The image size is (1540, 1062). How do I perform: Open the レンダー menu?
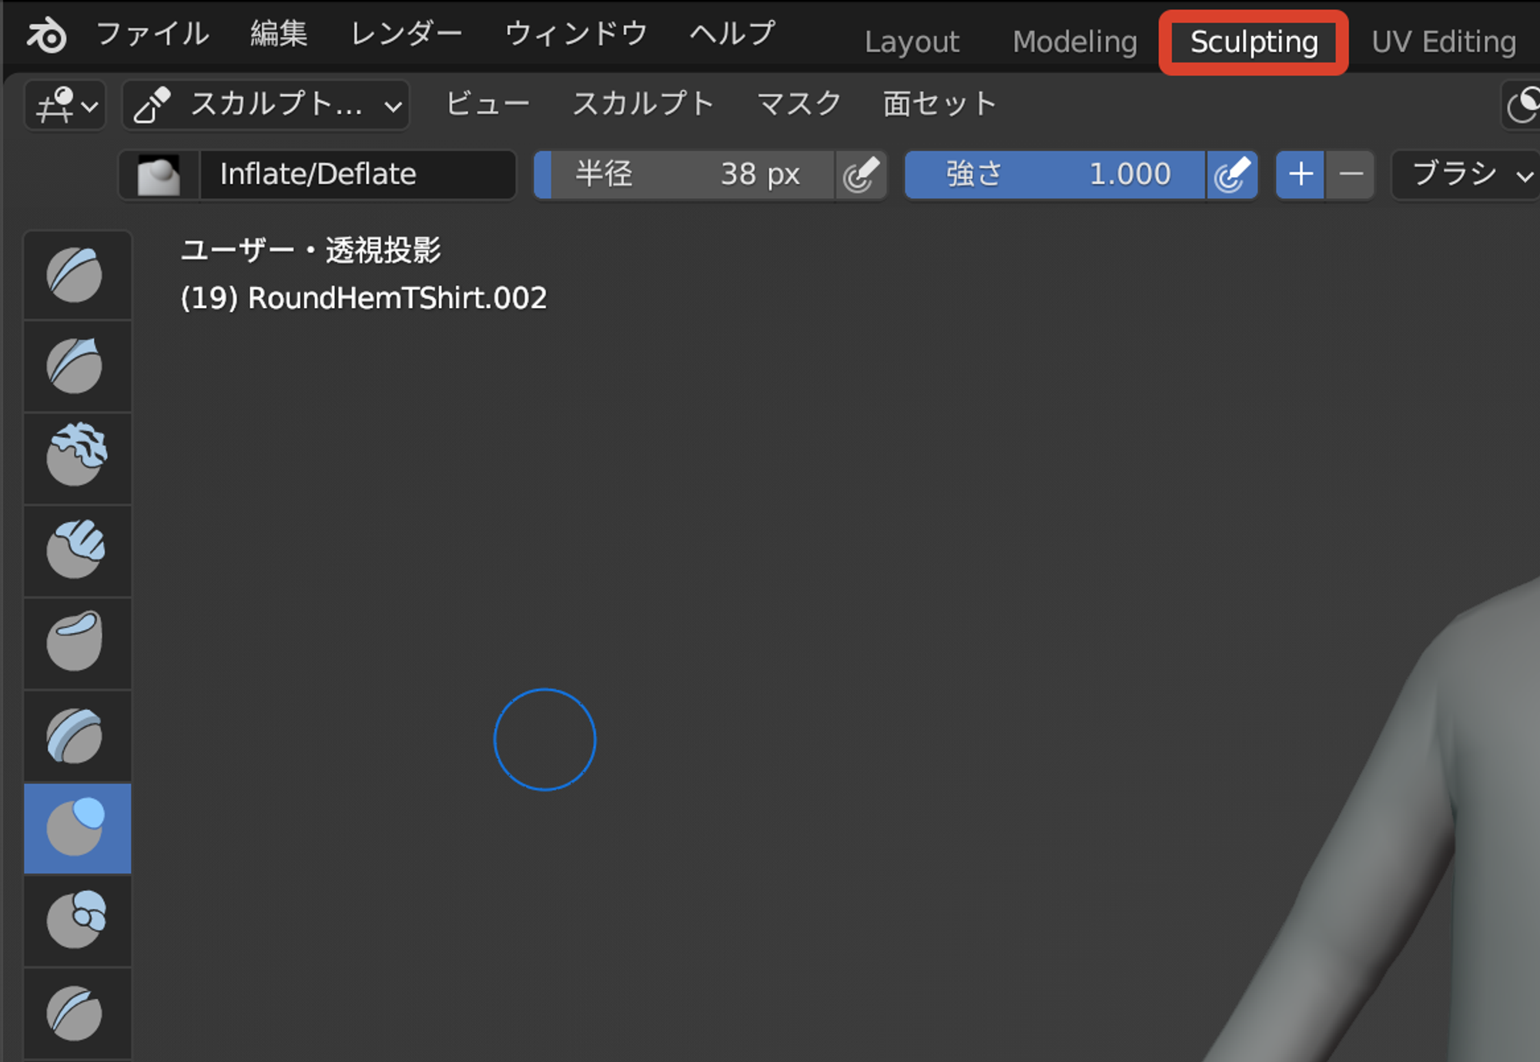[x=407, y=34]
